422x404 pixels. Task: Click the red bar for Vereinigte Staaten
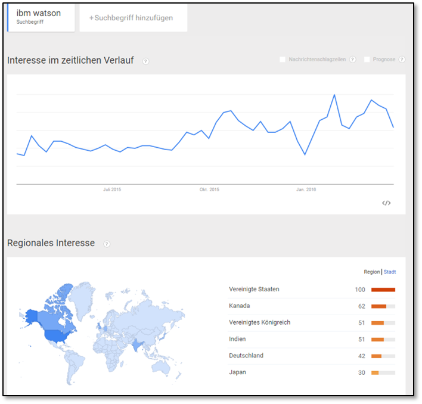coord(383,290)
